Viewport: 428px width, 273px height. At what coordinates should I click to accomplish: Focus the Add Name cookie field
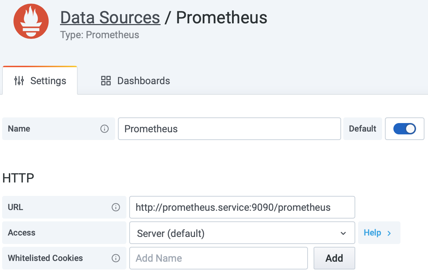click(x=219, y=258)
